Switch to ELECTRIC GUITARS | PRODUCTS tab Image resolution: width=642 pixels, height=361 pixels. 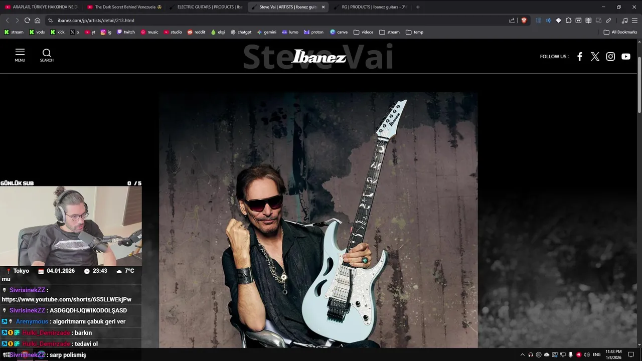(206, 7)
